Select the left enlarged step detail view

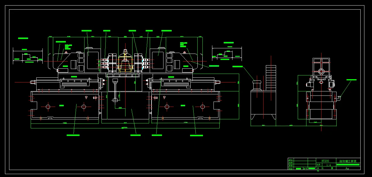click(27, 56)
